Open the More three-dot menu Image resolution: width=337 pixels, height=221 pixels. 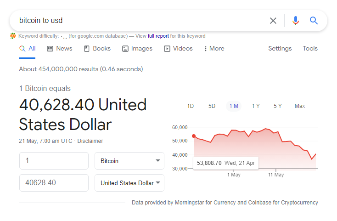pos(214,49)
